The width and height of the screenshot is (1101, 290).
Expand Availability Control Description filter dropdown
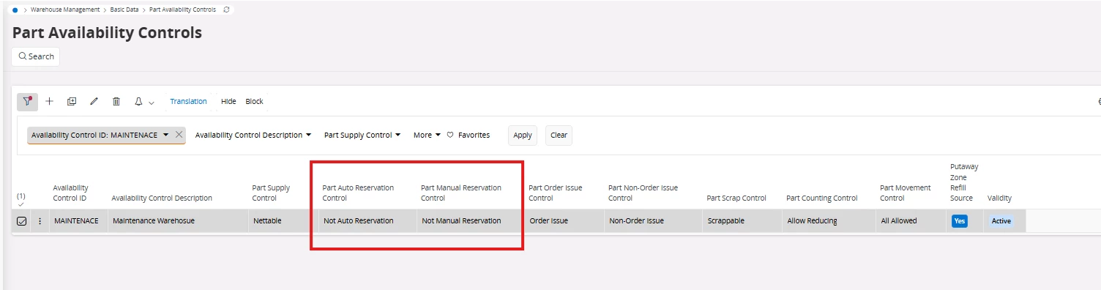point(253,135)
